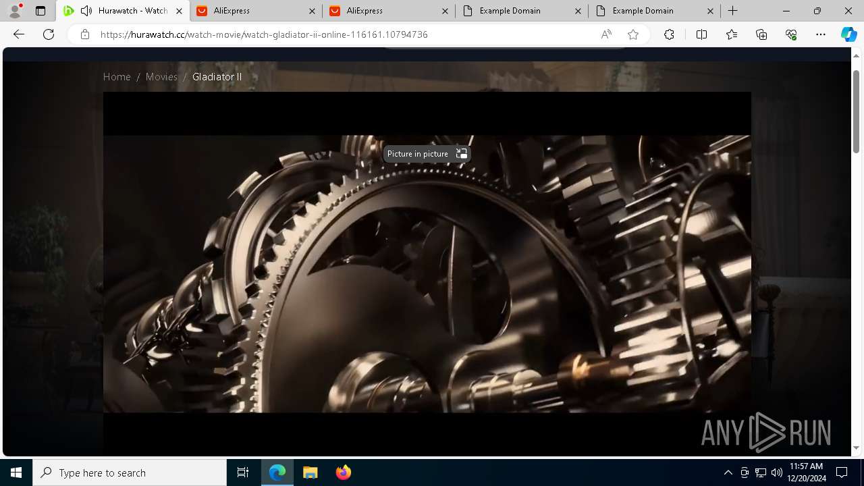This screenshot has height=486, width=864.
Task: Close the second AliExpress tab
Action: tap(445, 11)
